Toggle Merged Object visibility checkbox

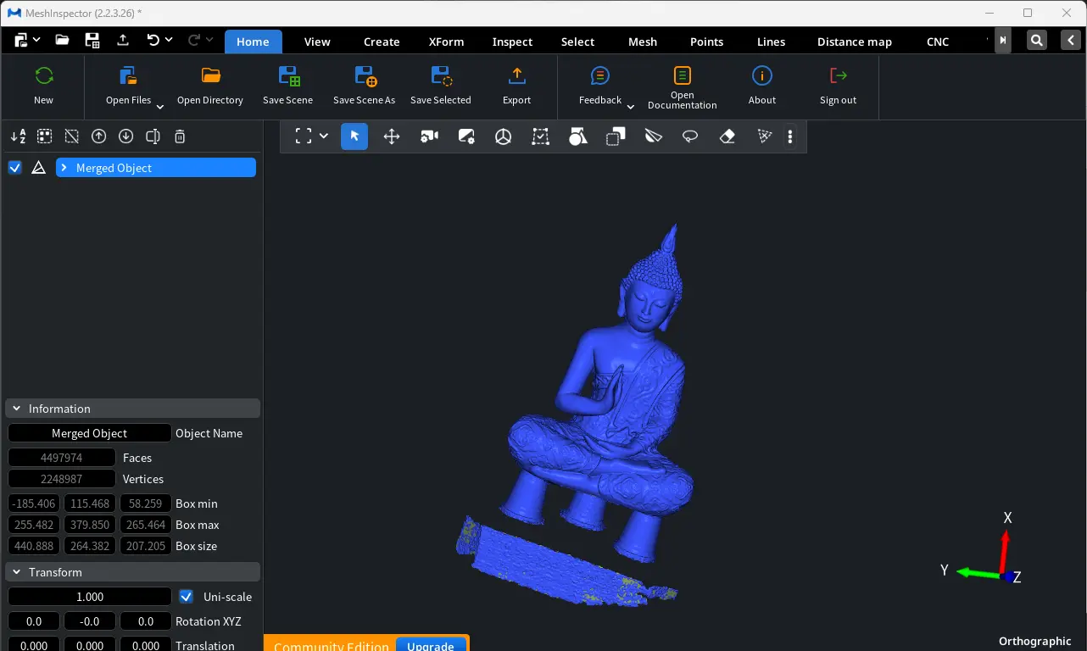tap(14, 168)
